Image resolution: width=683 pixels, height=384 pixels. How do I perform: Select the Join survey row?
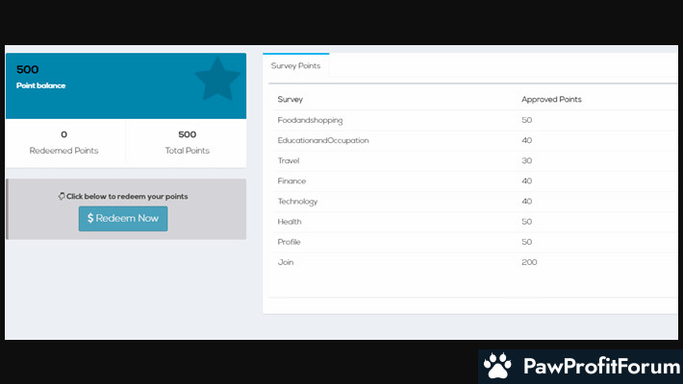pyautogui.click(x=286, y=262)
